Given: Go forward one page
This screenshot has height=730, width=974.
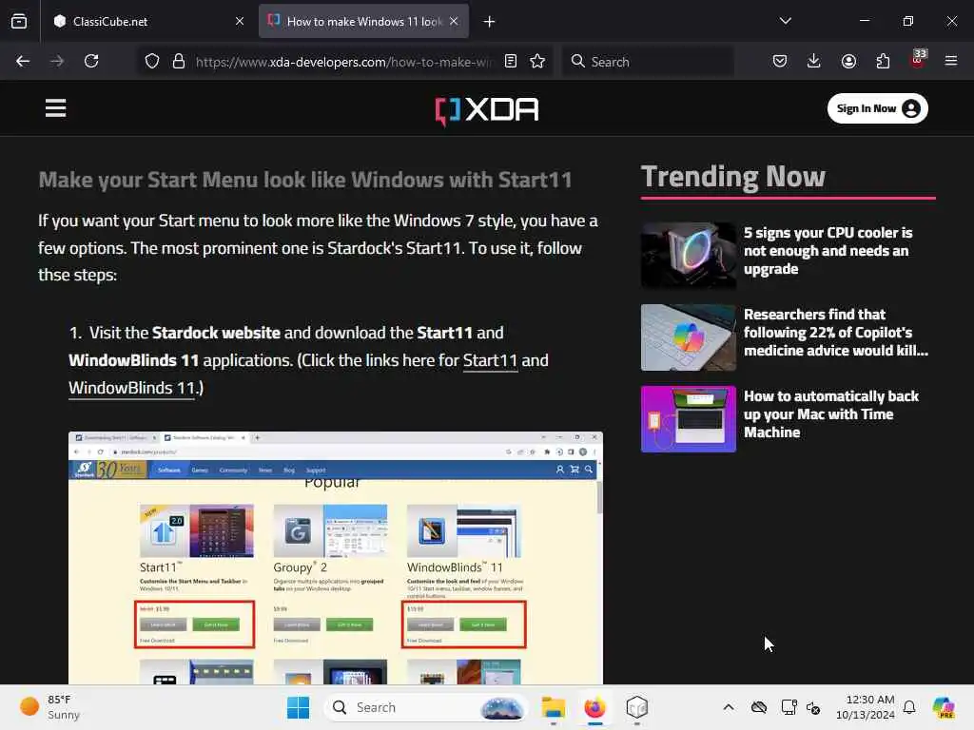Looking at the screenshot, I should coord(57,61).
